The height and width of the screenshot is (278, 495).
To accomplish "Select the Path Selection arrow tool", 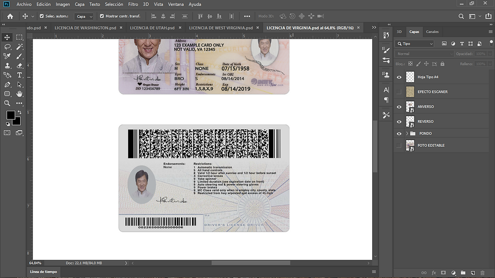I will 19,84.
